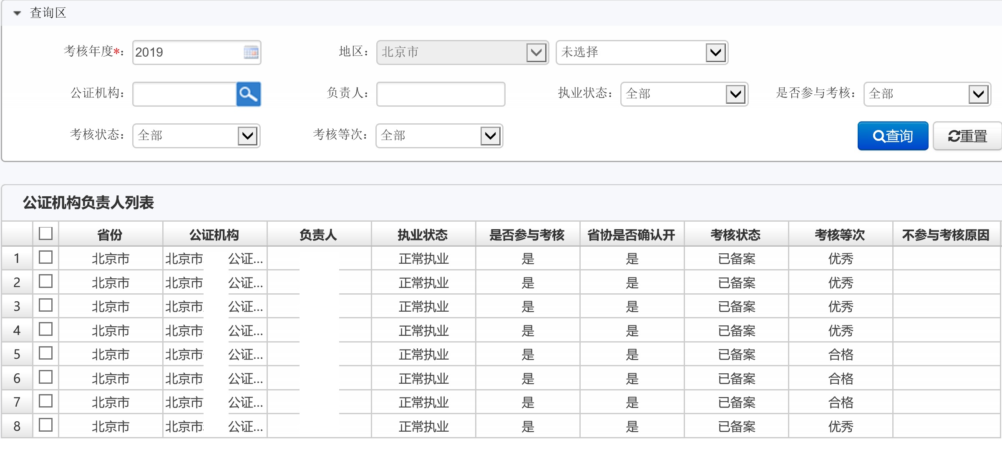Click the 考核等次 column header
This screenshot has width=1002, height=450.
(x=840, y=235)
